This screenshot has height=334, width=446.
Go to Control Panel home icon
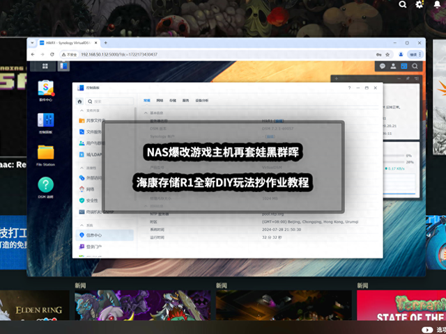pyautogui.click(x=79, y=102)
